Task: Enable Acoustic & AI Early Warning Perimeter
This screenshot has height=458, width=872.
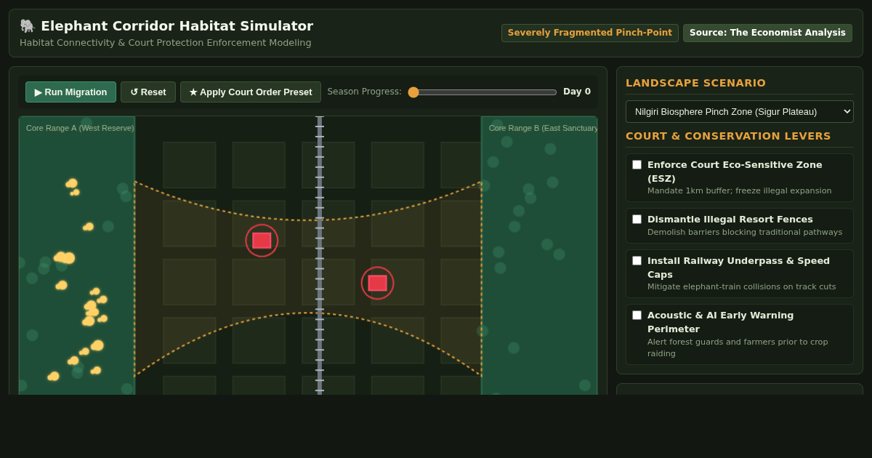Action: 637,316
